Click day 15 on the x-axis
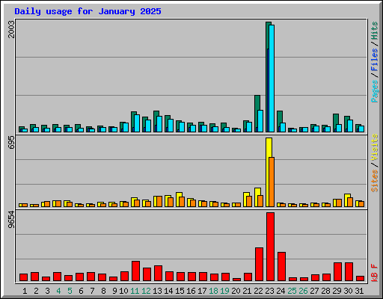 pyautogui.click(x=180, y=291)
